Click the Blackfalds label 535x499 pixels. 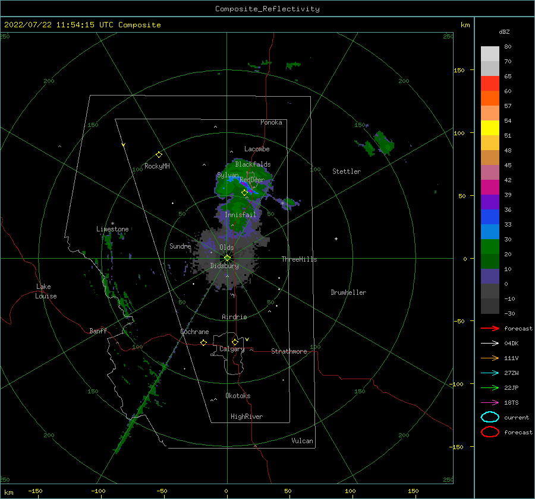click(x=253, y=164)
